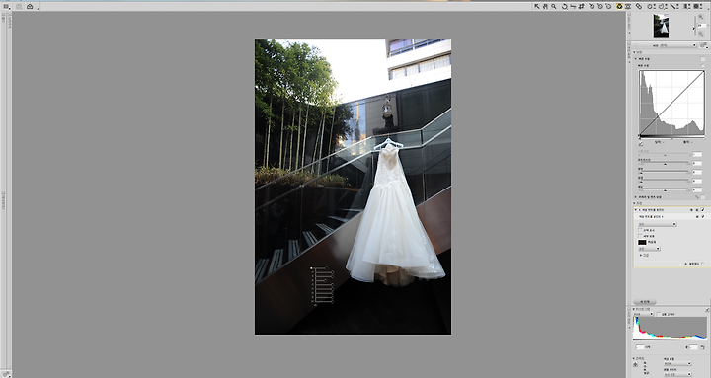
Task: Click the New Step button
Action: (645, 301)
